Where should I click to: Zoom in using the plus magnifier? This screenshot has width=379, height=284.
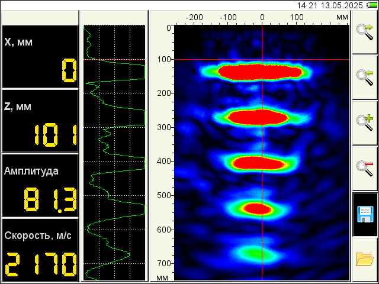[x=365, y=122]
